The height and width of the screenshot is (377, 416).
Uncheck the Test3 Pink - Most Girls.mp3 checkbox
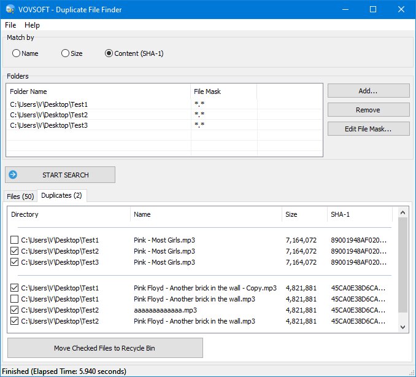[x=15, y=262]
